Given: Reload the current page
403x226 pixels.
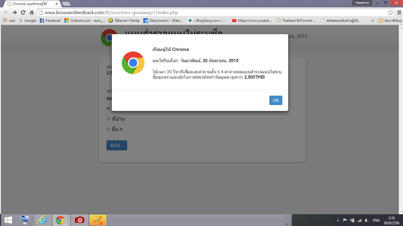Looking at the screenshot, I should (23, 13).
